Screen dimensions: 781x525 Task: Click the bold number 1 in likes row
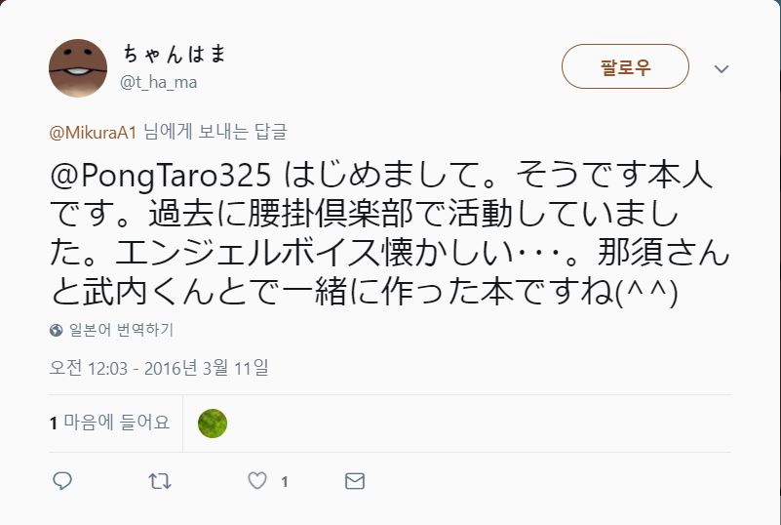pos(54,424)
